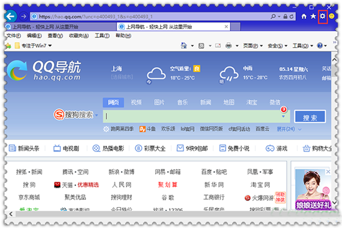Open 电视剧 category
The height and width of the screenshot is (229, 342).
[67, 148]
